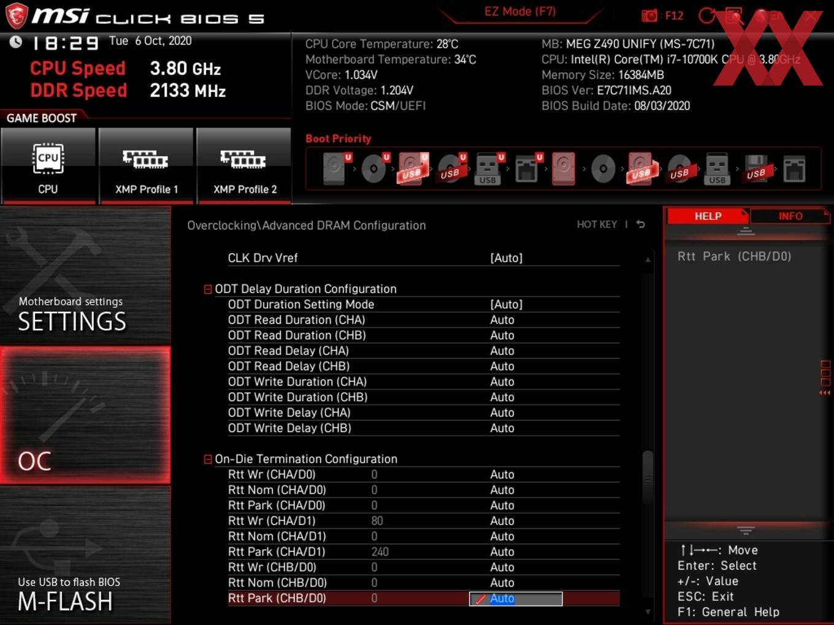Click the screenshot camera icon beside F12
834x625 pixels.
tap(649, 16)
